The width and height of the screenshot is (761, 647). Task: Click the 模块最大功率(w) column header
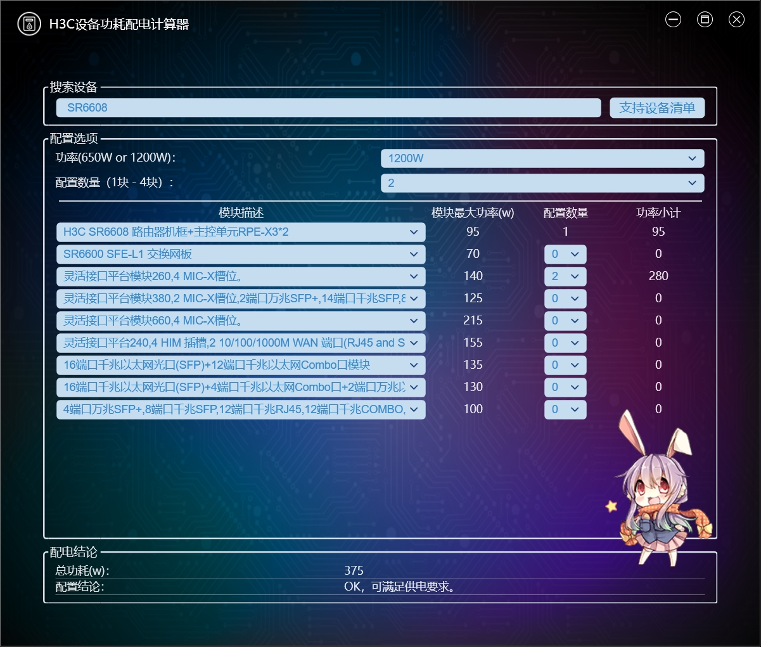[473, 213]
